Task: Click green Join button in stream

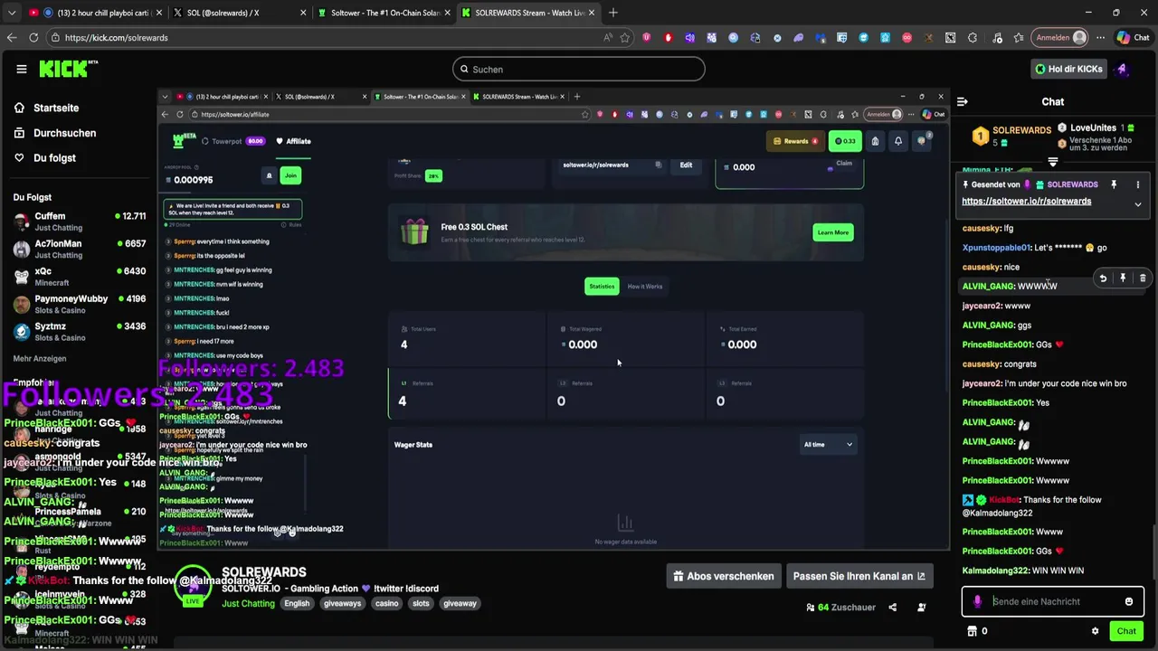Action: point(289,175)
